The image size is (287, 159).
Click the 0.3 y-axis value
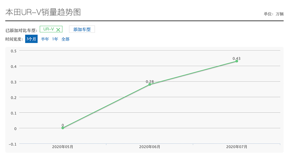click(13, 82)
